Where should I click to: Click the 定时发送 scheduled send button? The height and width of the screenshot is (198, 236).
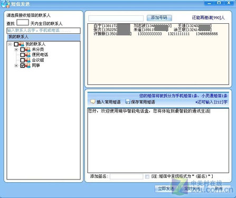192,188
